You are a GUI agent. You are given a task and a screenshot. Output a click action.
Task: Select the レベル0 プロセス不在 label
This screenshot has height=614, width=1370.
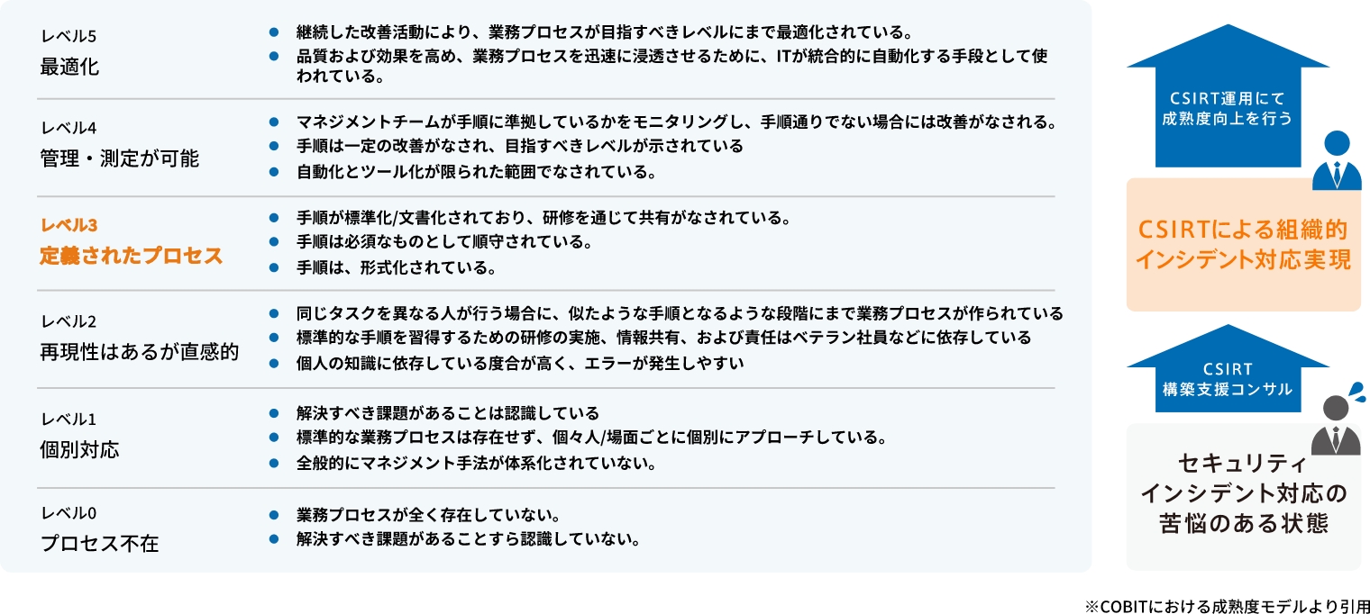click(99, 532)
